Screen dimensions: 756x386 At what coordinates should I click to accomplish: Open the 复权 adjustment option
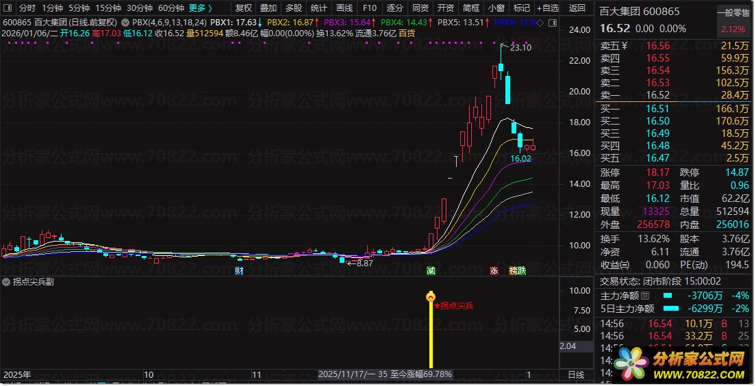[244, 8]
